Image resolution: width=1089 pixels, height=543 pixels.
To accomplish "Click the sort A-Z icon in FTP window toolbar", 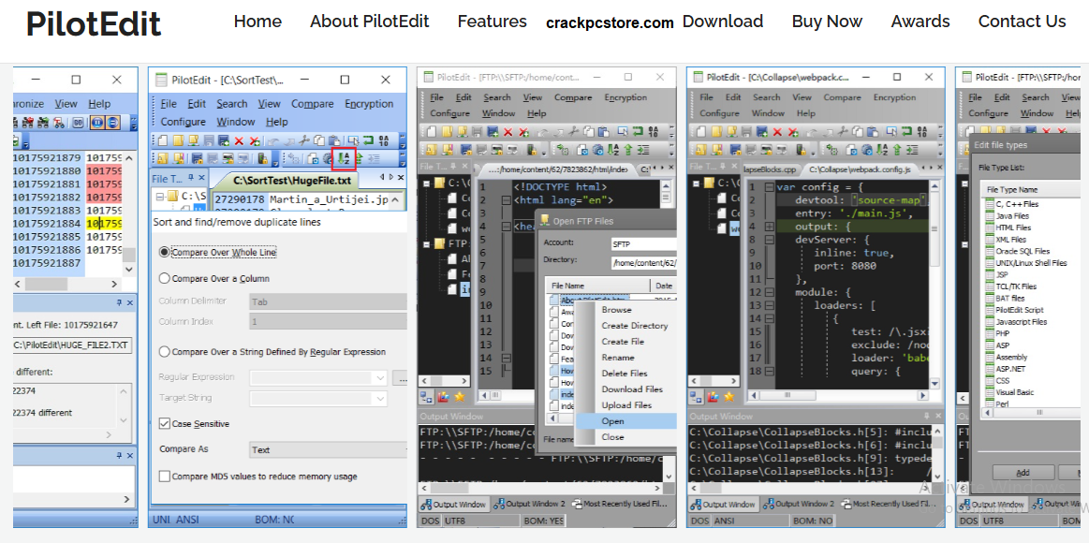I will coord(614,149).
